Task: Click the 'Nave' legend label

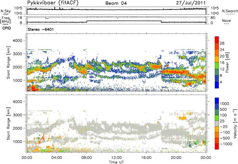Action: click(226, 20)
